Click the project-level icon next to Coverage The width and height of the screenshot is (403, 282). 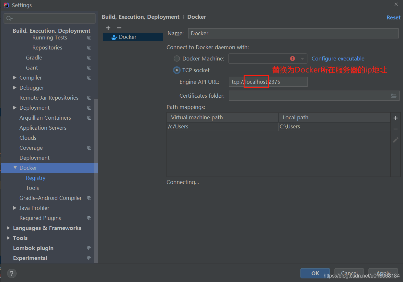point(89,148)
